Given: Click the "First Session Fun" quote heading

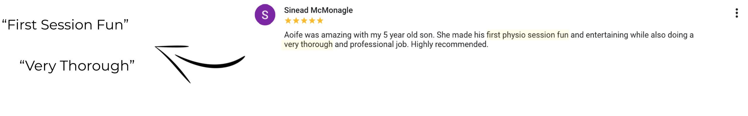Looking at the screenshot, I should tap(65, 25).
